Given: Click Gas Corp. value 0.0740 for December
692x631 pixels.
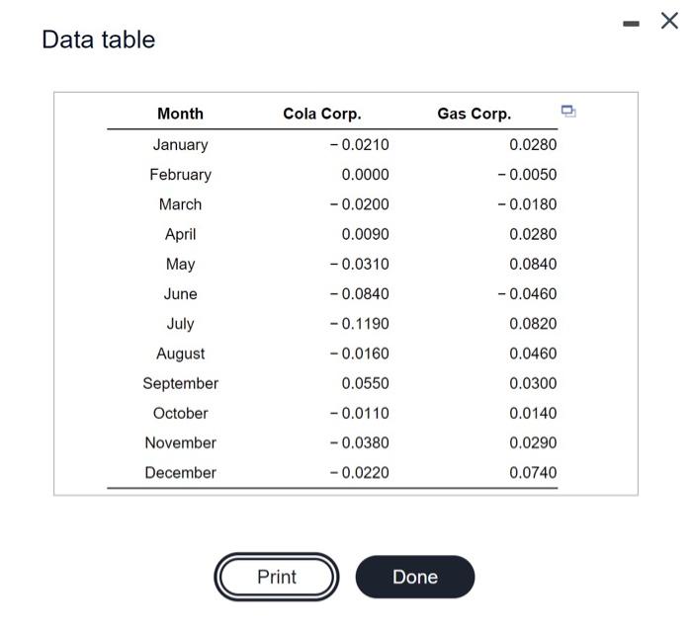Looking at the screenshot, I should click(533, 473).
